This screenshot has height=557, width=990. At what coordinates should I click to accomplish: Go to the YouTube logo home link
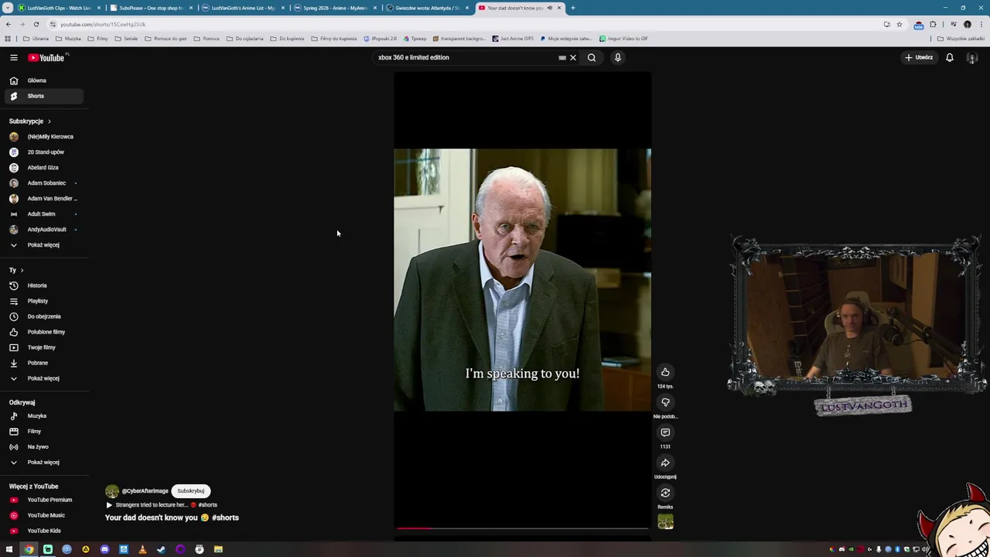pos(47,57)
